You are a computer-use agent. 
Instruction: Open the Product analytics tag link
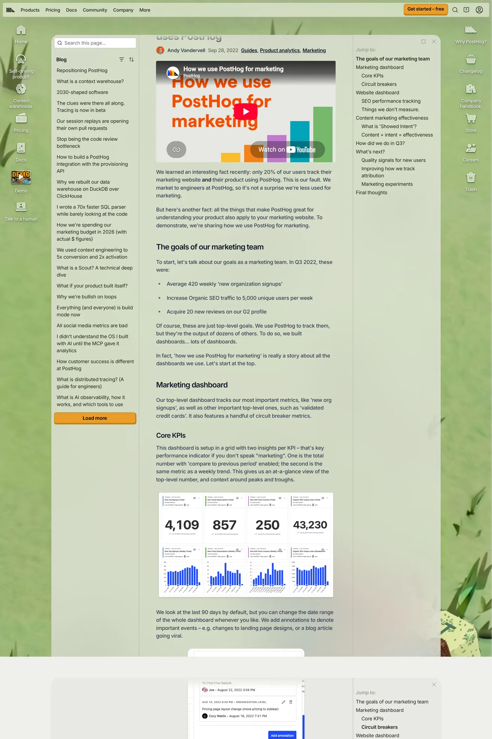point(280,50)
